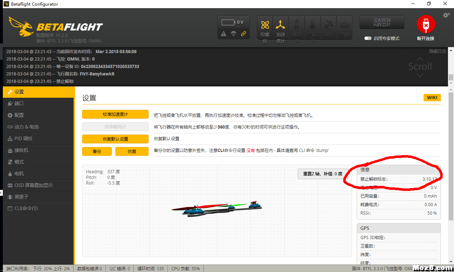Open the OSD 屏幕叠加显示 tab
Screen dimensions: 454x272
39,185
